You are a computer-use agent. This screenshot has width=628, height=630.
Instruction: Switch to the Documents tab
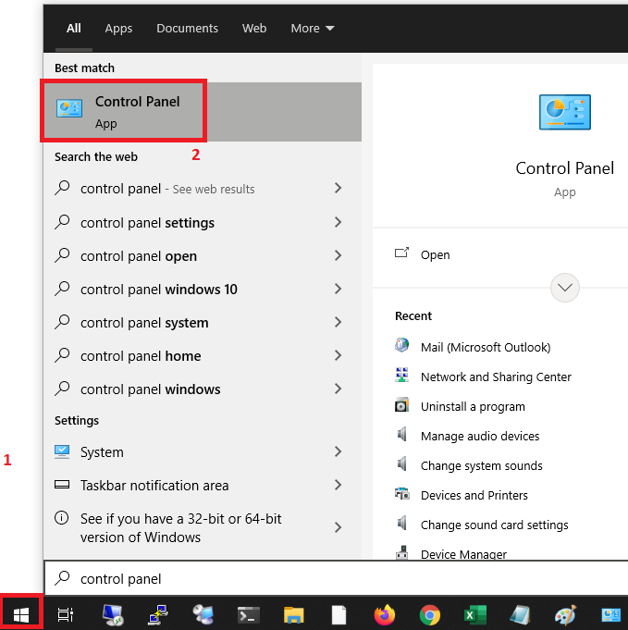pyautogui.click(x=187, y=28)
